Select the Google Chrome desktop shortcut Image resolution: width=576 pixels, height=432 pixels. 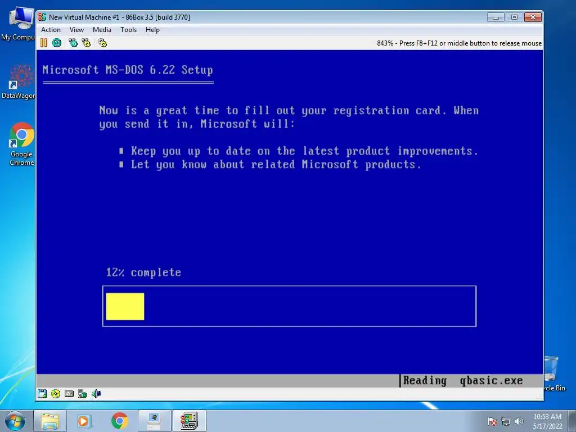pos(22,144)
